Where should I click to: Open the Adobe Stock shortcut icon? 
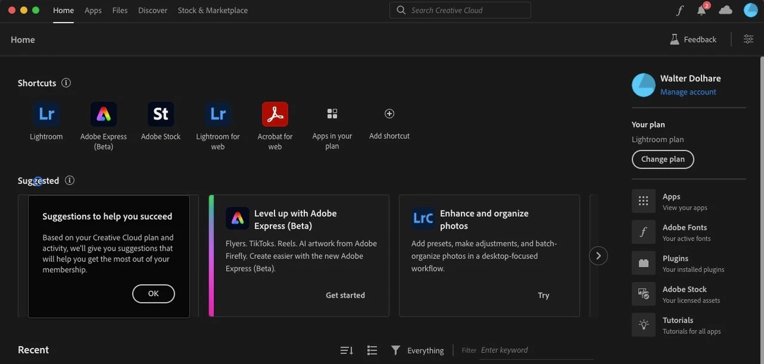pyautogui.click(x=161, y=114)
